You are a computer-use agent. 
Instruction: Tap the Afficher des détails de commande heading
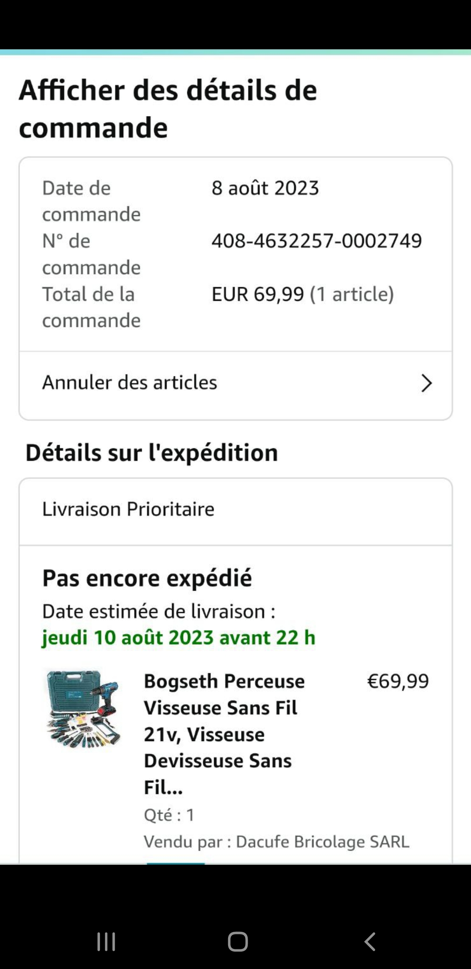click(x=168, y=109)
